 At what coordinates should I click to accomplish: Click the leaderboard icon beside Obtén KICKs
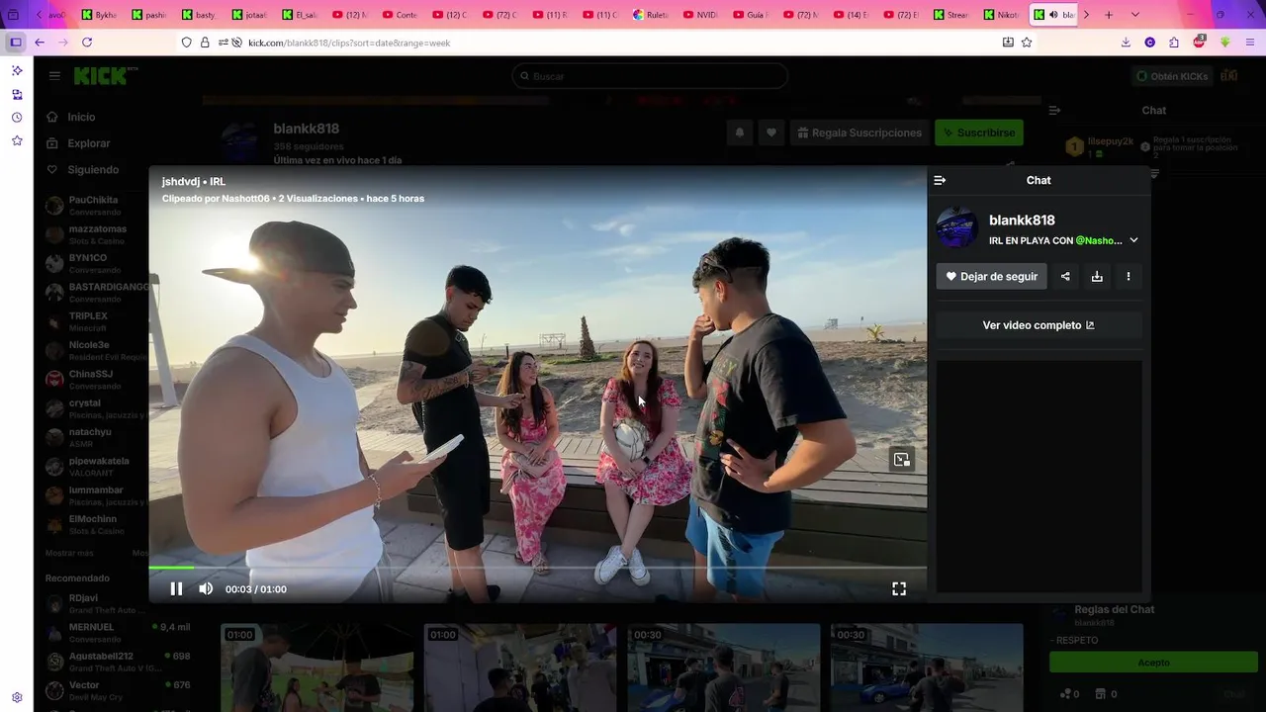[x=1229, y=76]
